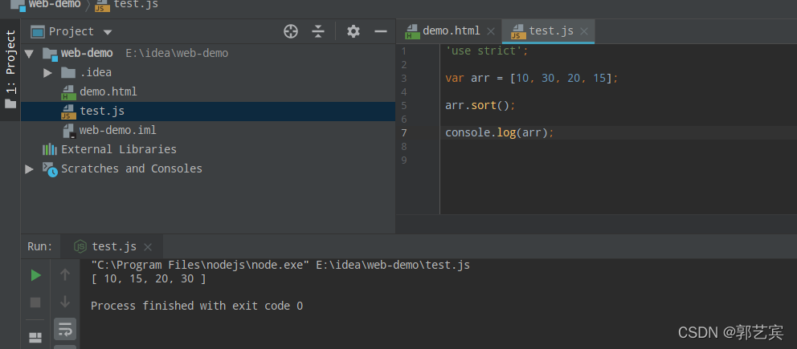Close the test.js editor tab
Screen dimensions: 797x349
584,31
